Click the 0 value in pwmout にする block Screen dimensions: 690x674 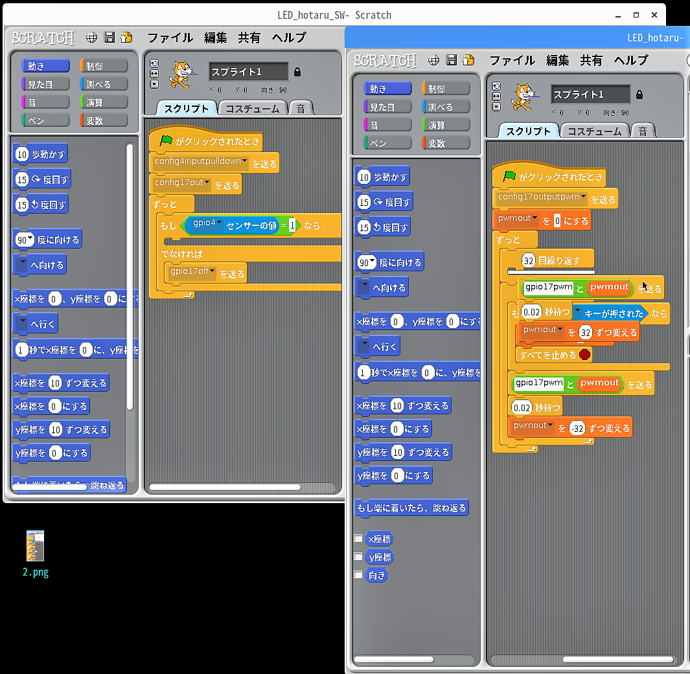(x=557, y=221)
